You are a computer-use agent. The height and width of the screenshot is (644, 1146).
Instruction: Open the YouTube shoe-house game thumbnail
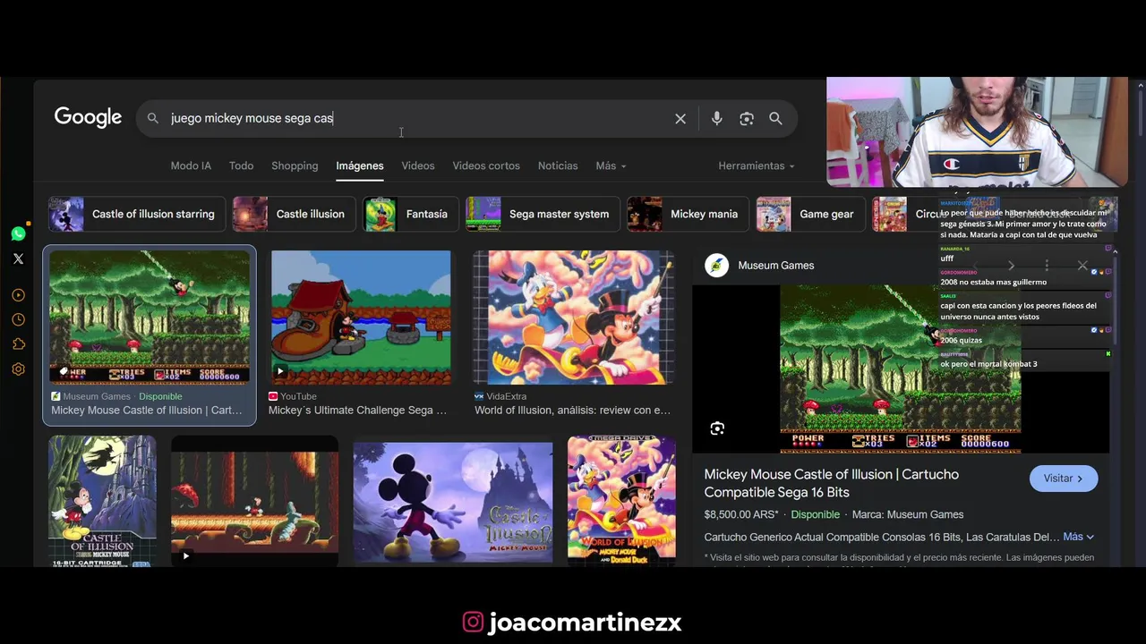pyautogui.click(x=361, y=317)
